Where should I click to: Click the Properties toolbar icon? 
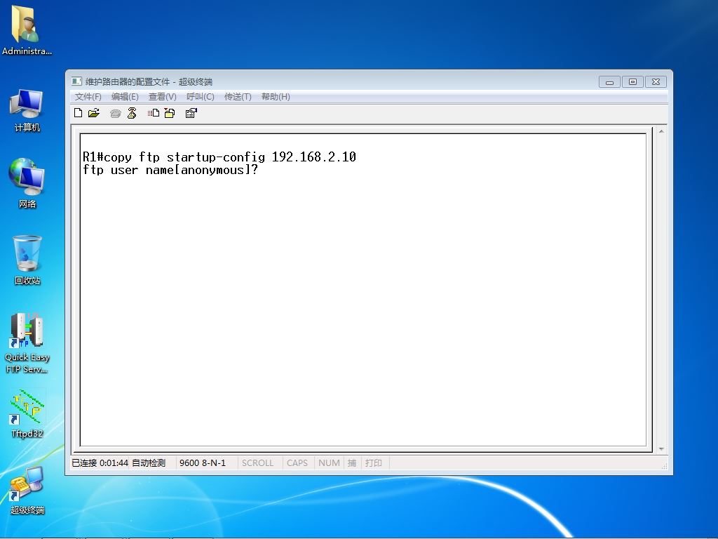tap(191, 113)
